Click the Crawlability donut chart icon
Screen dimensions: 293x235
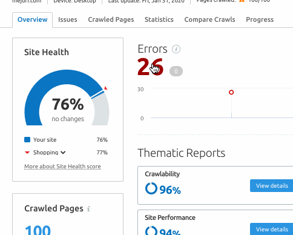[x=151, y=188]
